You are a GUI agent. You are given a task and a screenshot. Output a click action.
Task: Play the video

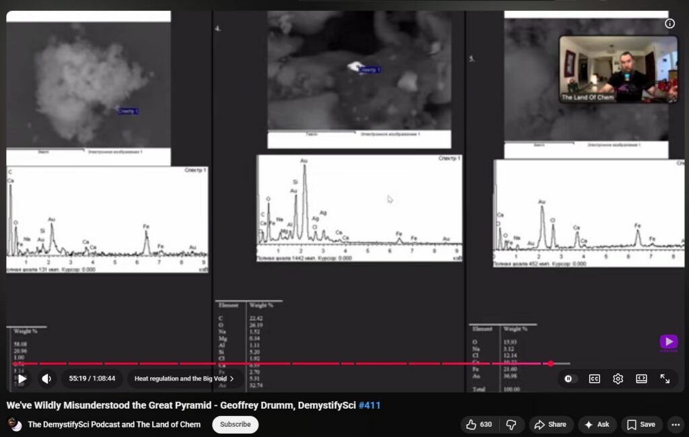[x=22, y=379]
